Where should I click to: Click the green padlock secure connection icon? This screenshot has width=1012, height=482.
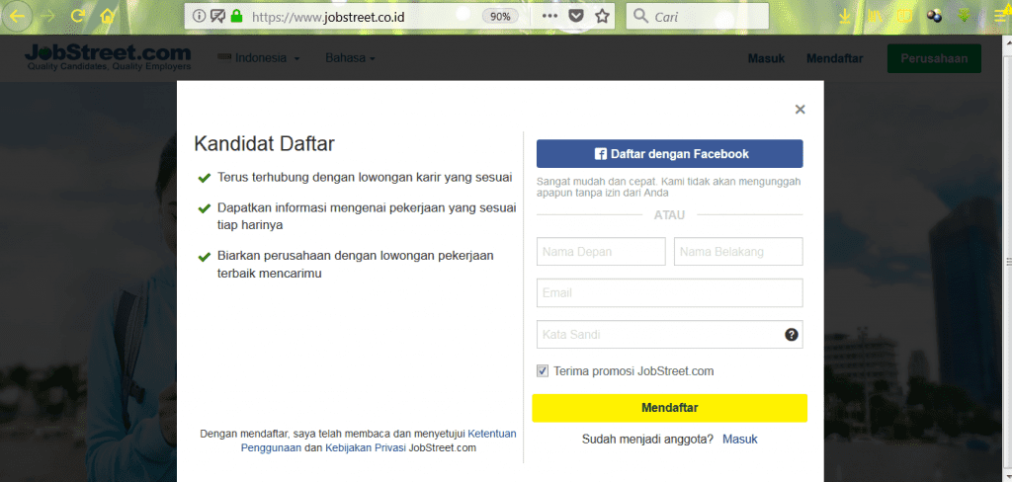click(x=237, y=16)
